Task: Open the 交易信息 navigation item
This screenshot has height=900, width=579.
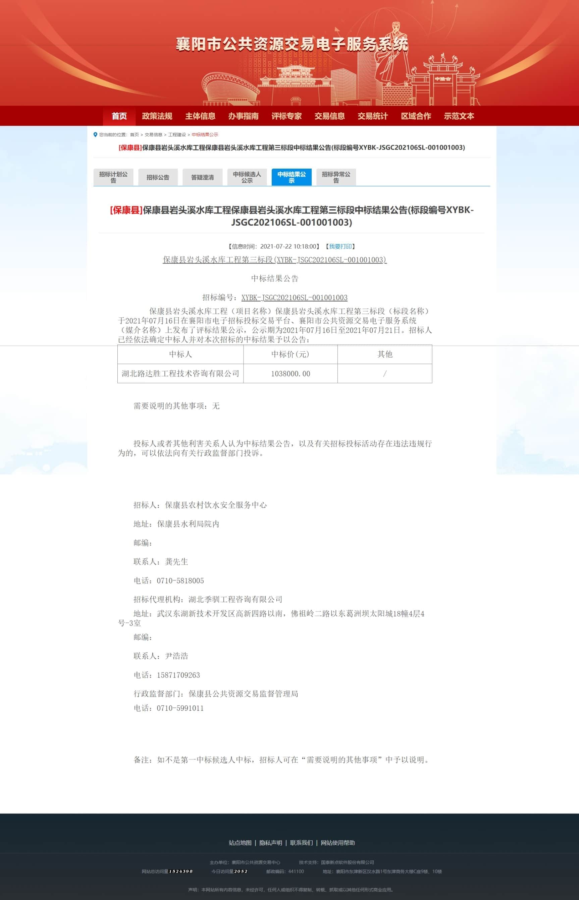Action: pyautogui.click(x=329, y=116)
